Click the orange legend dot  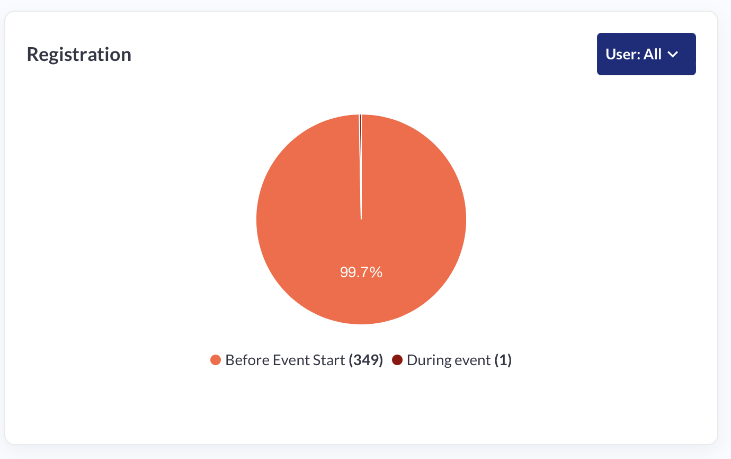[x=216, y=360]
